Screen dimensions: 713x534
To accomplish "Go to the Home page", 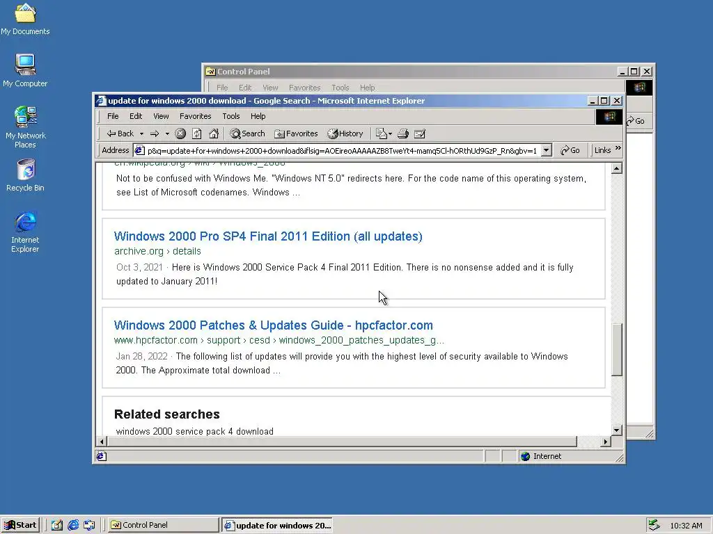I will 214,133.
